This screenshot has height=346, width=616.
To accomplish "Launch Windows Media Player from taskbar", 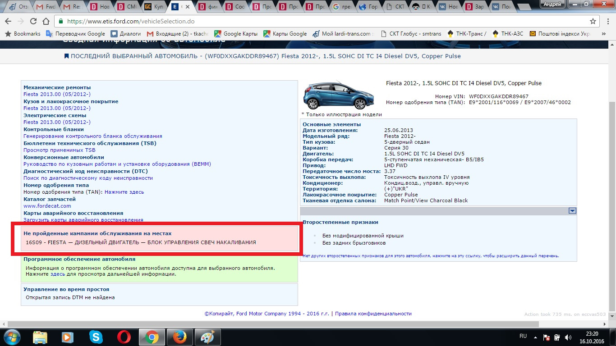I will pos(68,337).
